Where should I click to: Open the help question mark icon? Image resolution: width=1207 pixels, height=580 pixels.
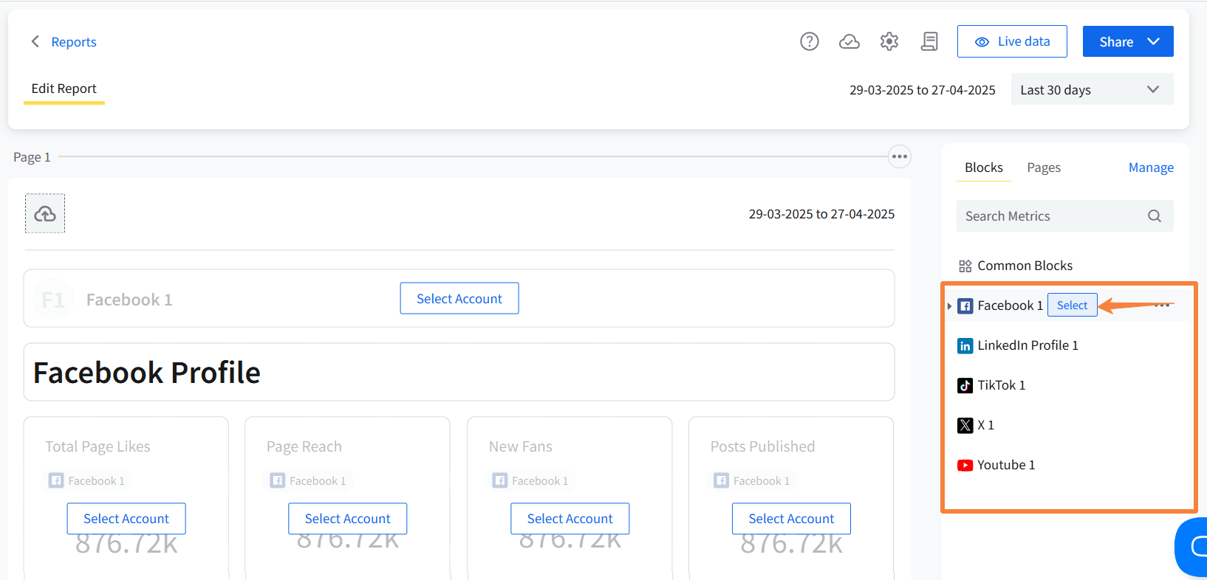[810, 41]
